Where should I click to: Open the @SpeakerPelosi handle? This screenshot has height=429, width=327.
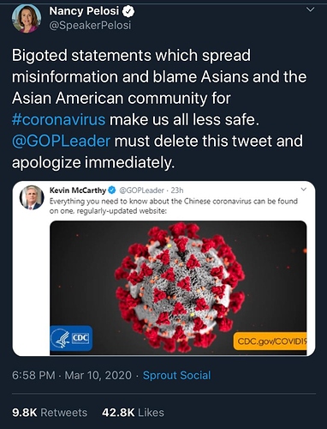click(90, 26)
